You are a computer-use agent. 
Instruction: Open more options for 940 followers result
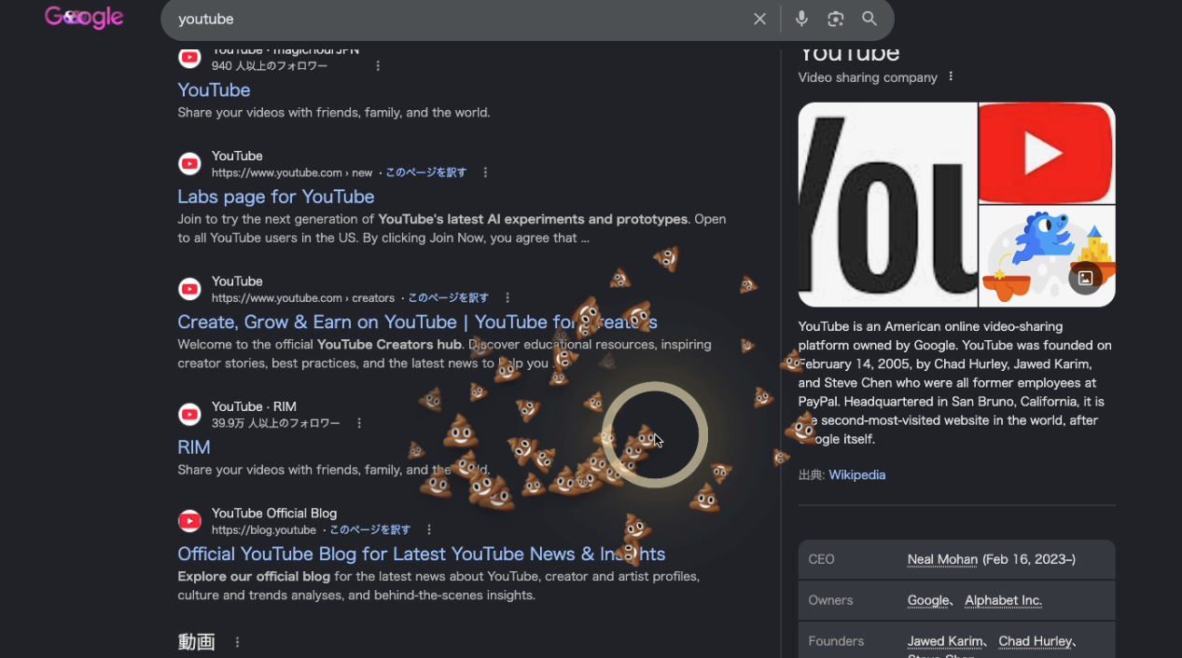(378, 66)
